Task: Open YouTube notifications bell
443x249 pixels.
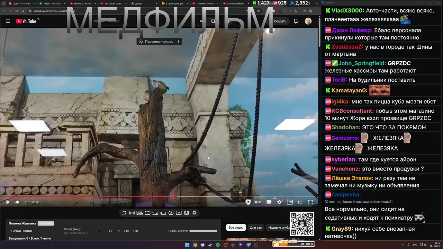Action: pos(296,21)
